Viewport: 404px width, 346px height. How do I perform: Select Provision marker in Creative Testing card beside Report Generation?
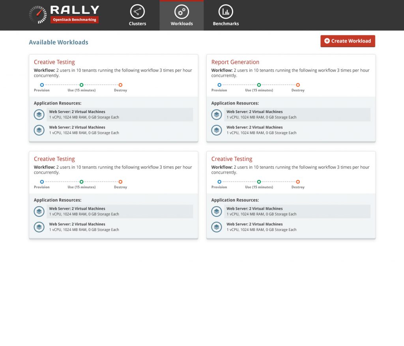click(x=42, y=85)
